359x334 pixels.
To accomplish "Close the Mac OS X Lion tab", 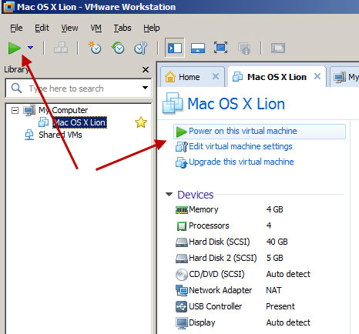I will pyautogui.click(x=317, y=76).
